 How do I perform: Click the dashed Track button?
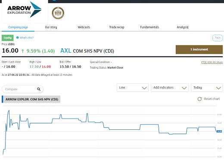pyautogui.click(x=218, y=38)
